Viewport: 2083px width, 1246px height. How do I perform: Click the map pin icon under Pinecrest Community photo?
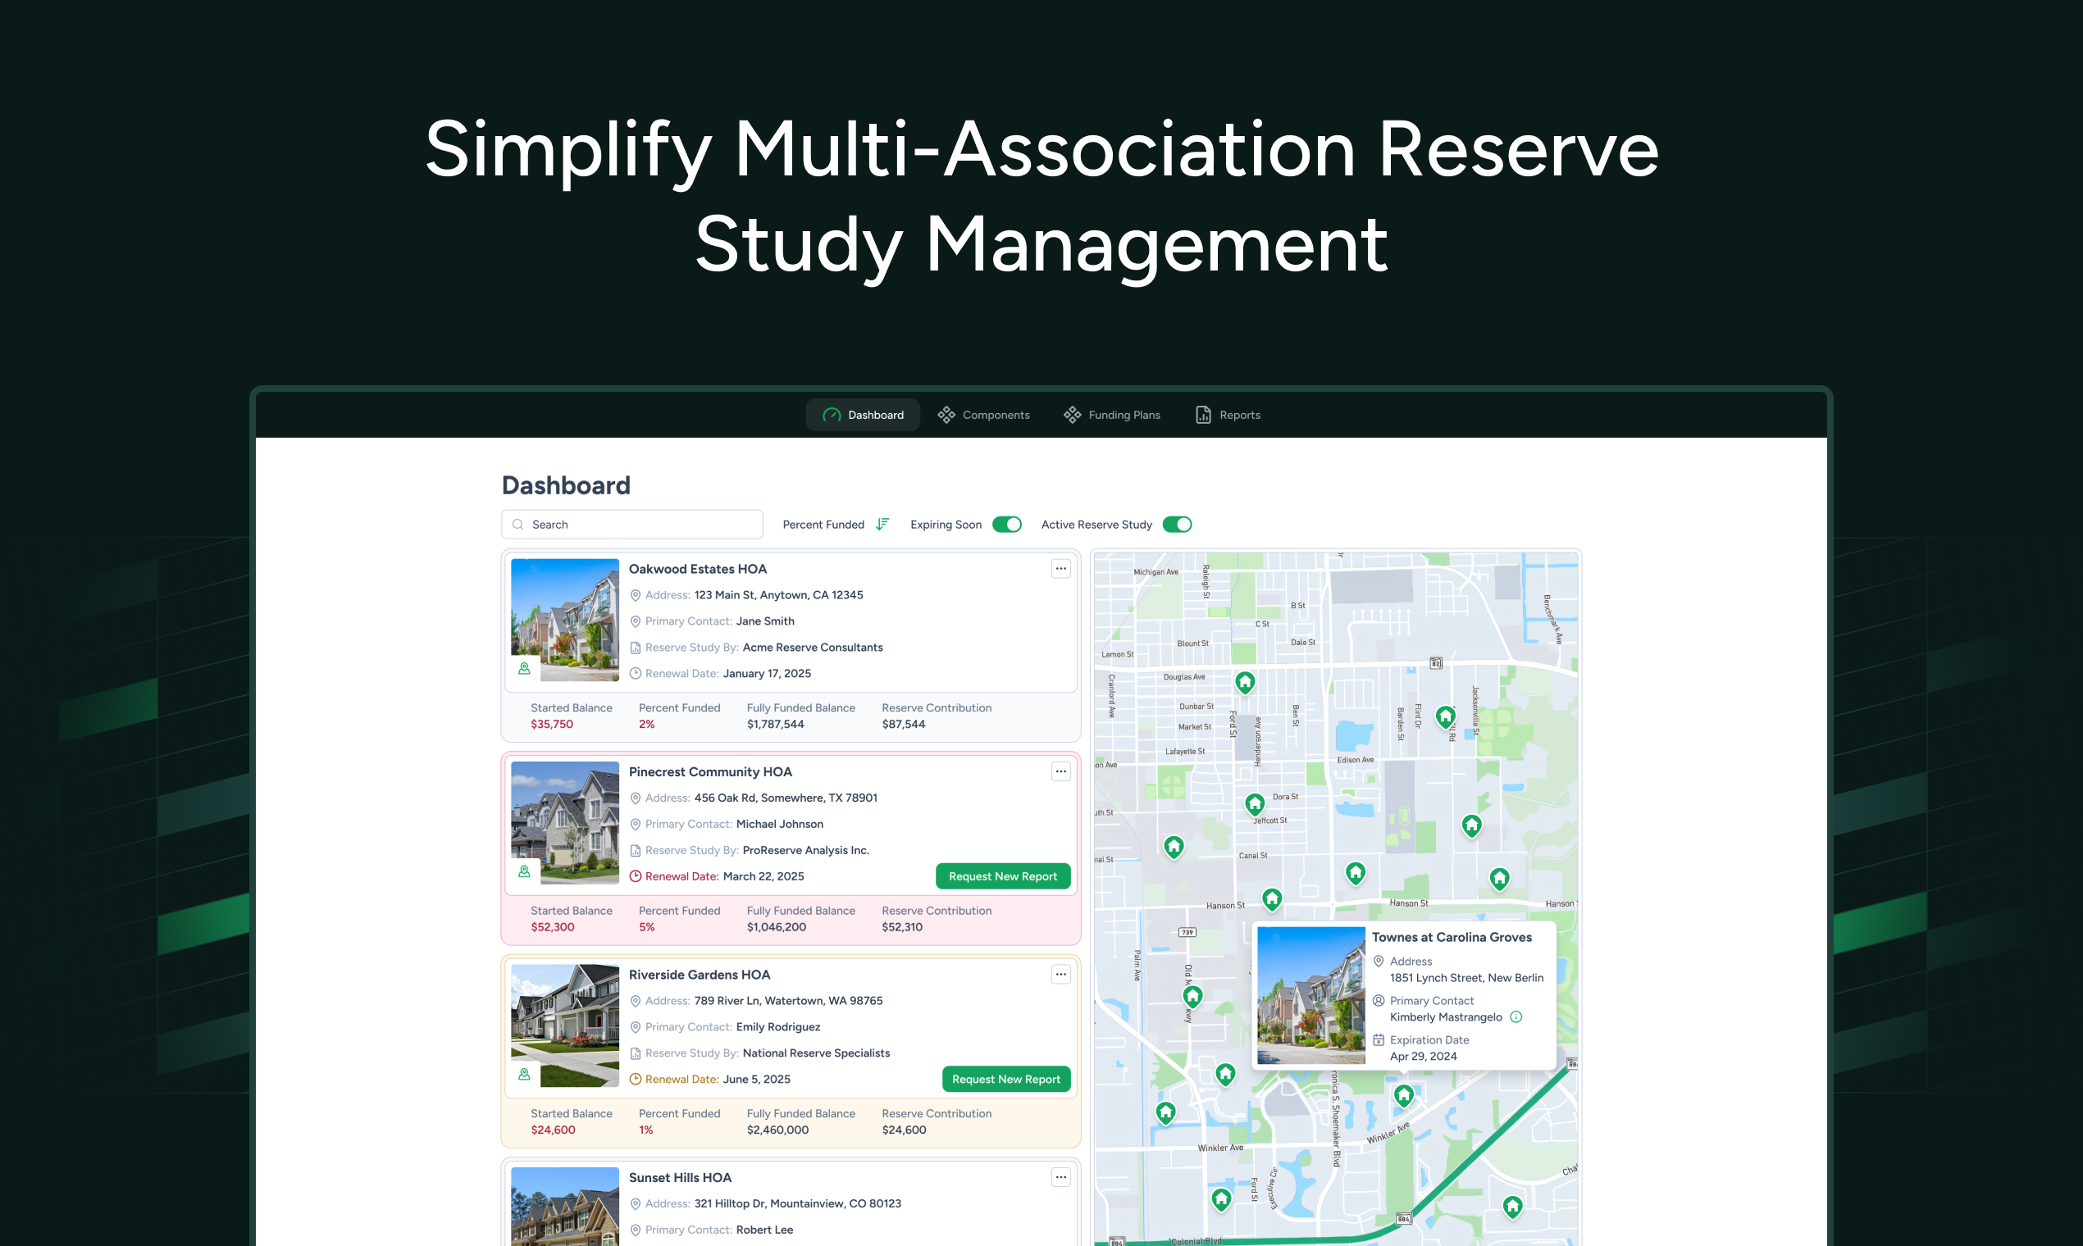[524, 871]
